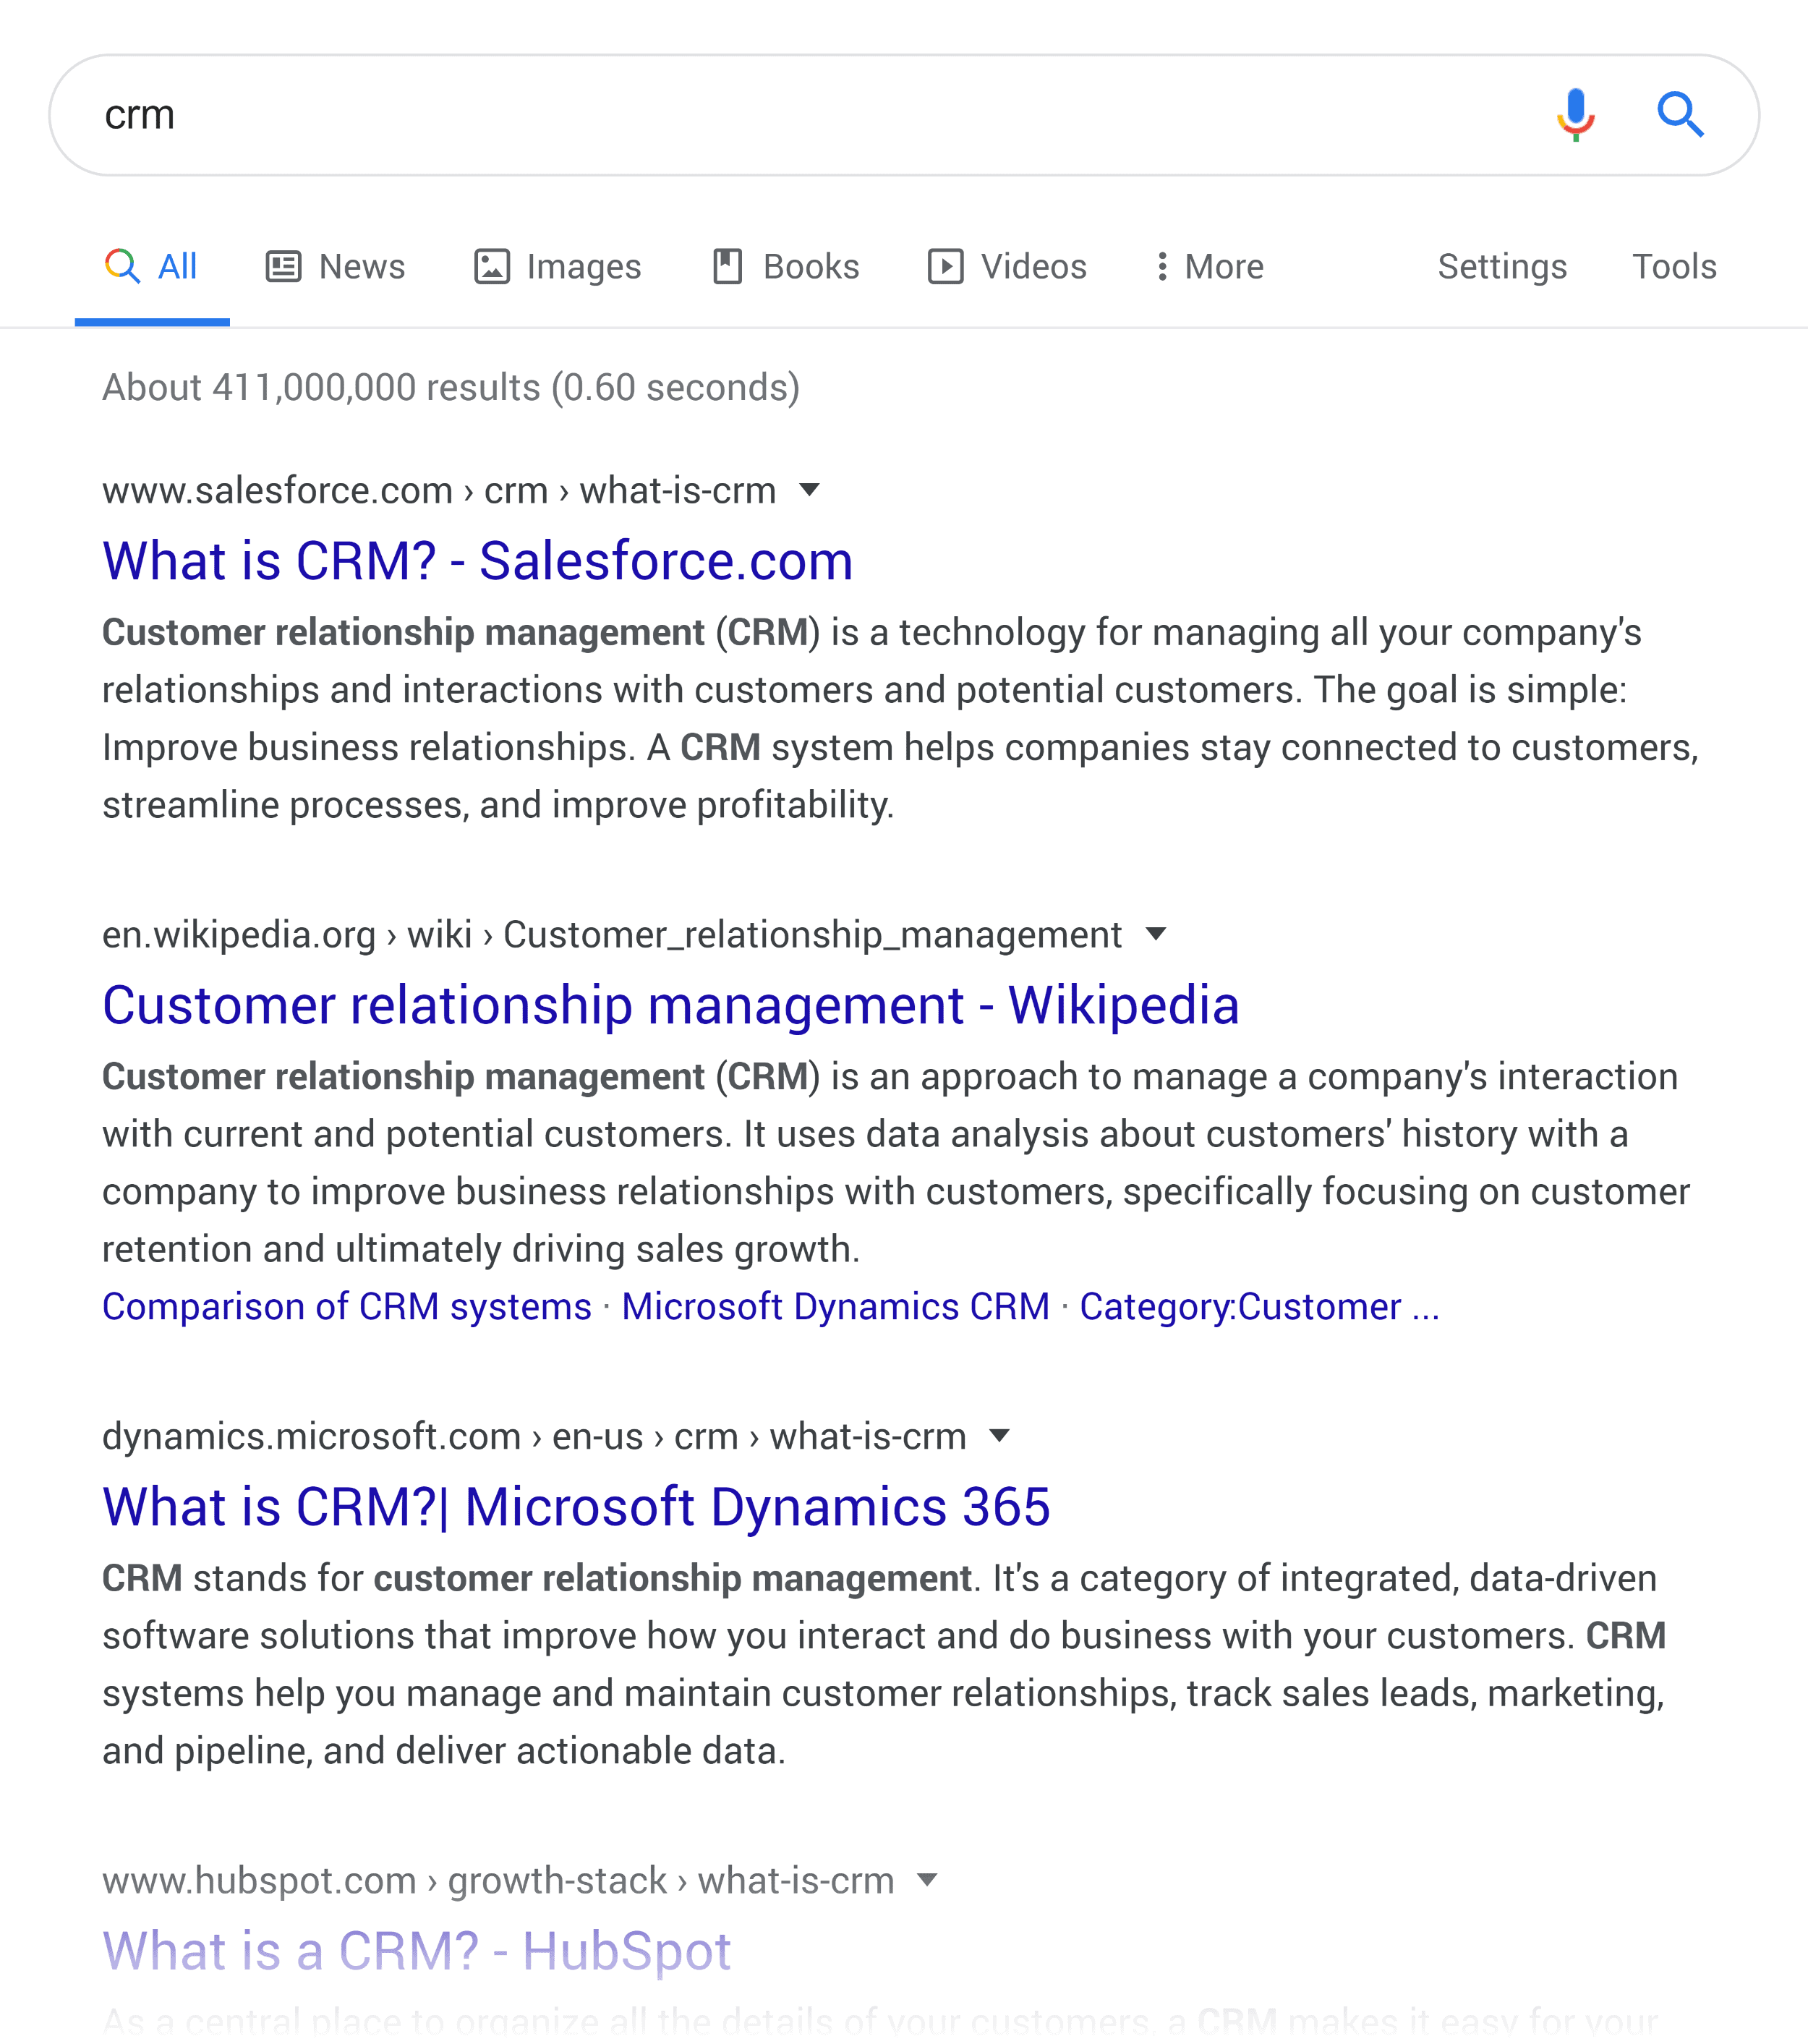The width and height of the screenshot is (1808, 2044).
Task: Click the magnifying glass search button
Action: [1680, 114]
